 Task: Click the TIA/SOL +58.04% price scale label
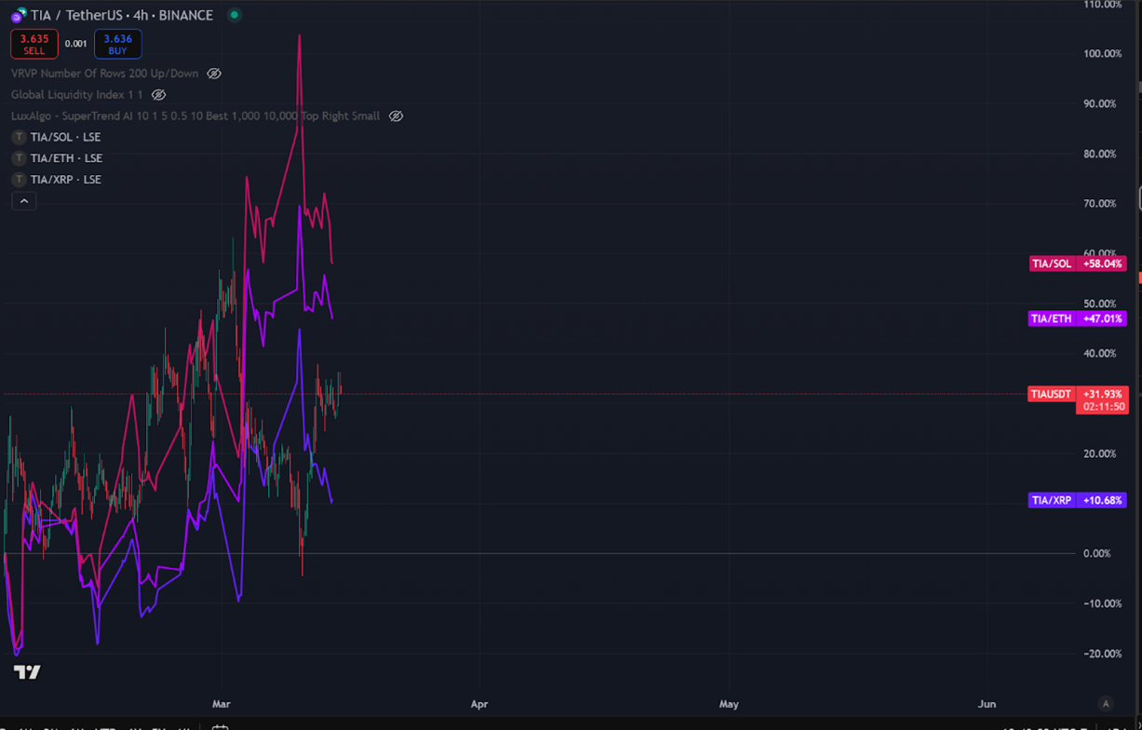1078,264
